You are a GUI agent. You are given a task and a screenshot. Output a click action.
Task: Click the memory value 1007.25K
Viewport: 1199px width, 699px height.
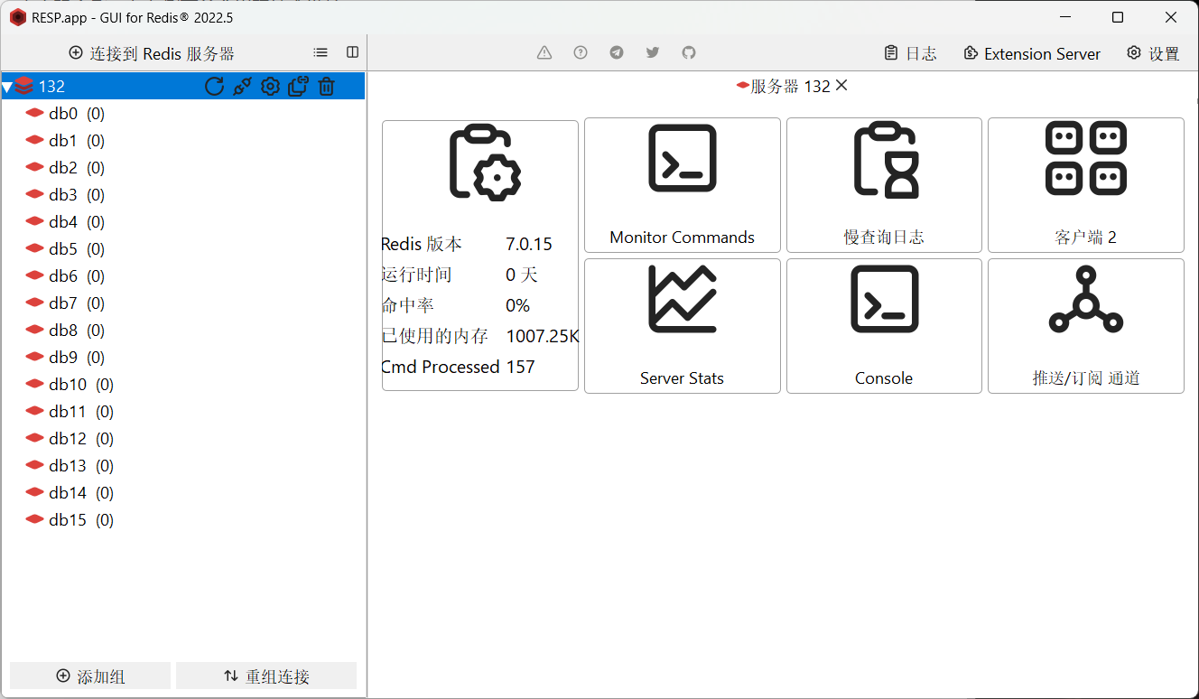point(542,336)
